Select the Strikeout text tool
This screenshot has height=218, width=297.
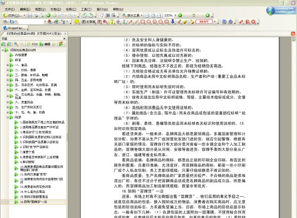[x=118, y=22]
